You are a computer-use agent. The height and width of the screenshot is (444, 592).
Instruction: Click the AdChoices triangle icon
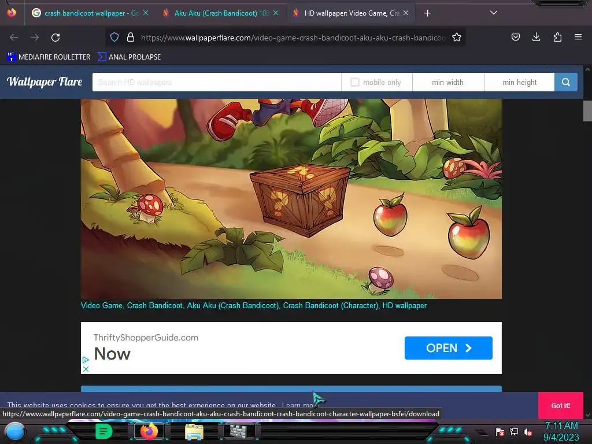pyautogui.click(x=86, y=360)
